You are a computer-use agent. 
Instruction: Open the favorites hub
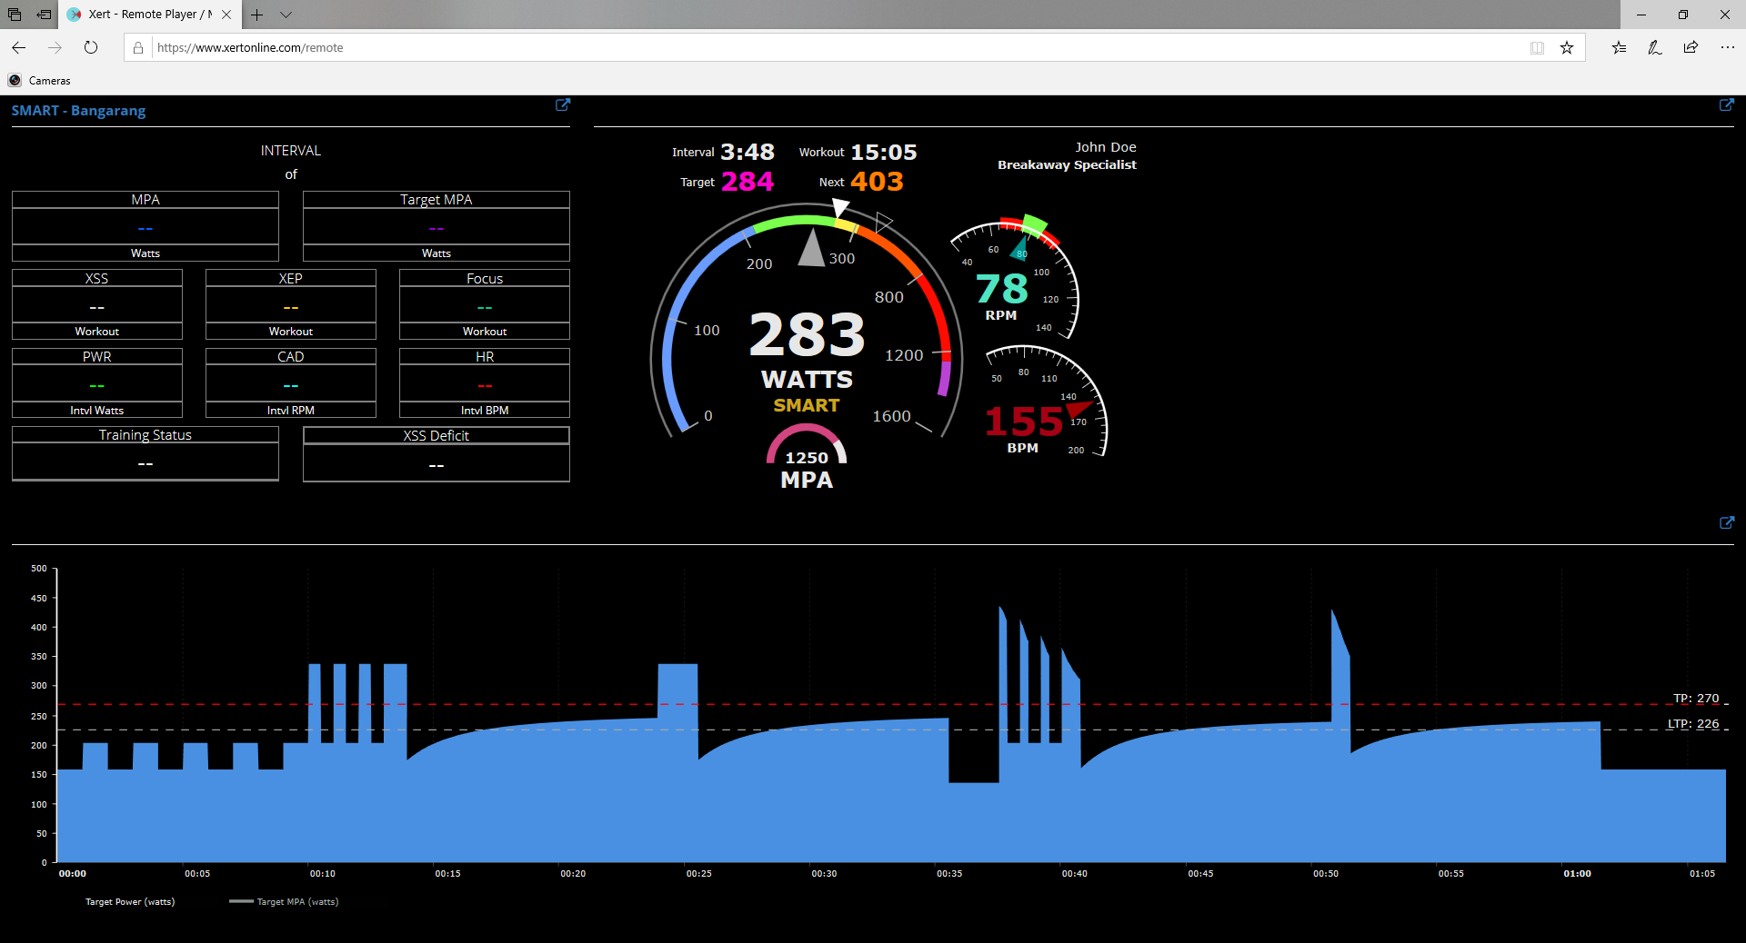[1619, 48]
